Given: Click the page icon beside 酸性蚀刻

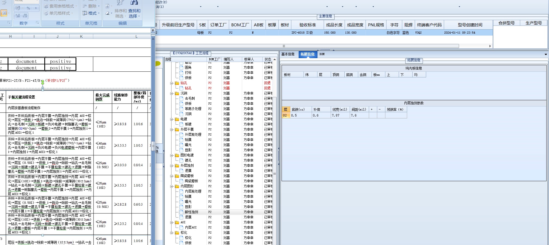Looking at the screenshot, I should pos(181,212).
